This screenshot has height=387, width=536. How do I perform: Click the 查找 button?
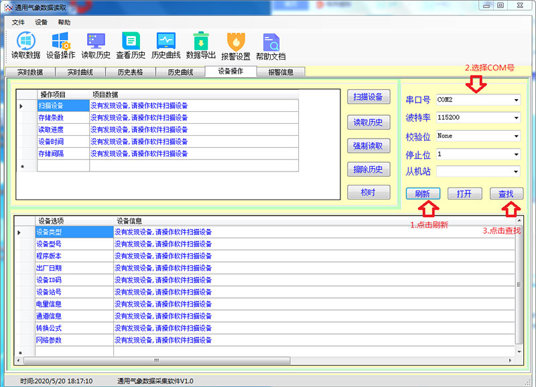(x=506, y=193)
